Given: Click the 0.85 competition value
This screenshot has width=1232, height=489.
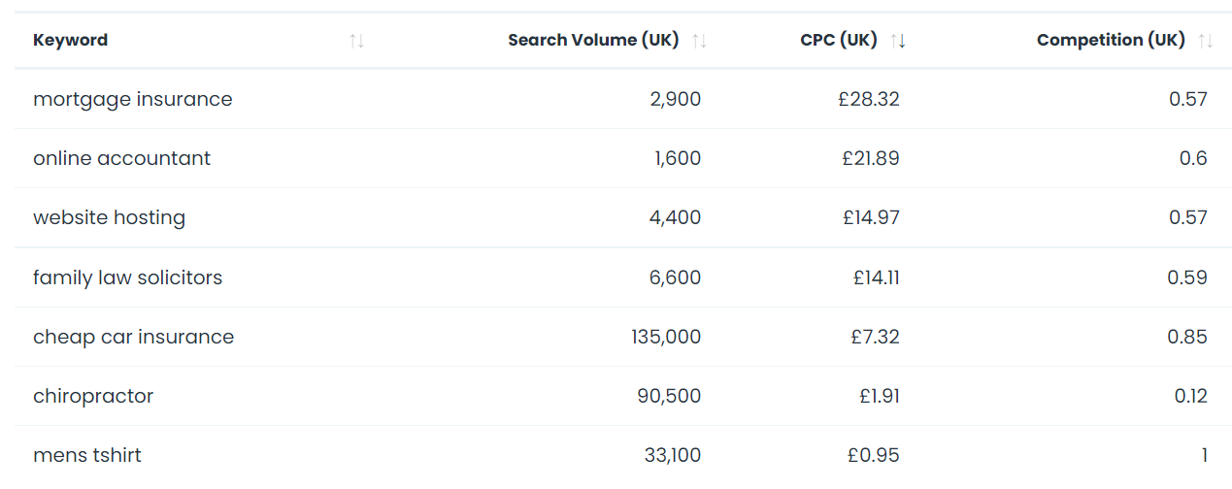Looking at the screenshot, I should click(1187, 337).
